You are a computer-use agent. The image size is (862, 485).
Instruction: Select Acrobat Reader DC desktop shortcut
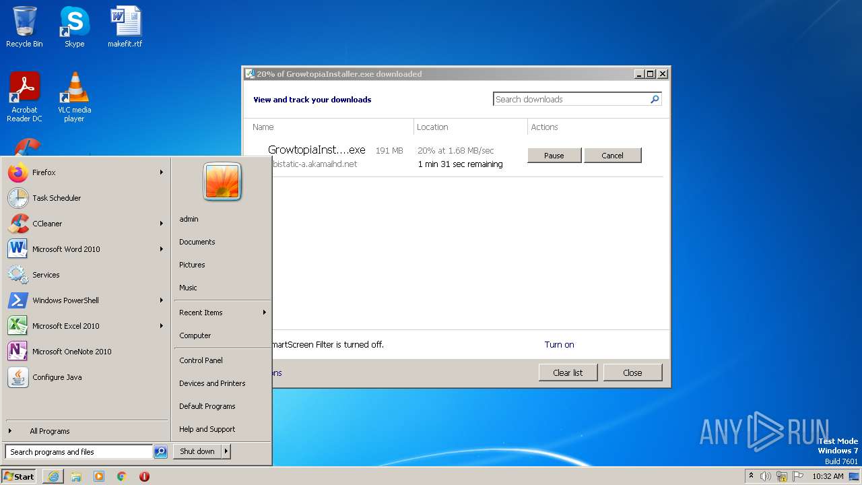(x=24, y=97)
